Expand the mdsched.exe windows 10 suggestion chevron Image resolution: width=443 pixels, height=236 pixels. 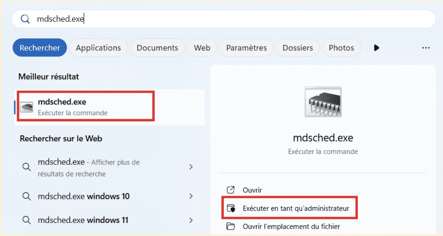coord(191,196)
